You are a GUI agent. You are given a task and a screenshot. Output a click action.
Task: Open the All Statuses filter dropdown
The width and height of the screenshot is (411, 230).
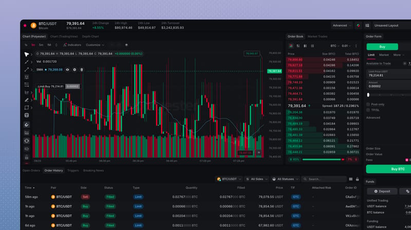[285, 179]
